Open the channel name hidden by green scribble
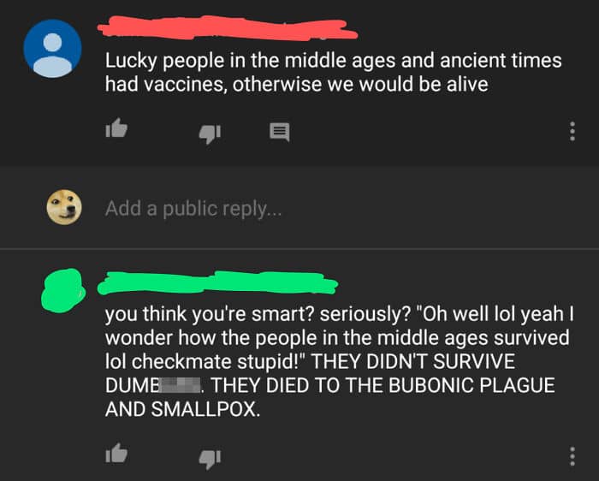 click(x=217, y=283)
